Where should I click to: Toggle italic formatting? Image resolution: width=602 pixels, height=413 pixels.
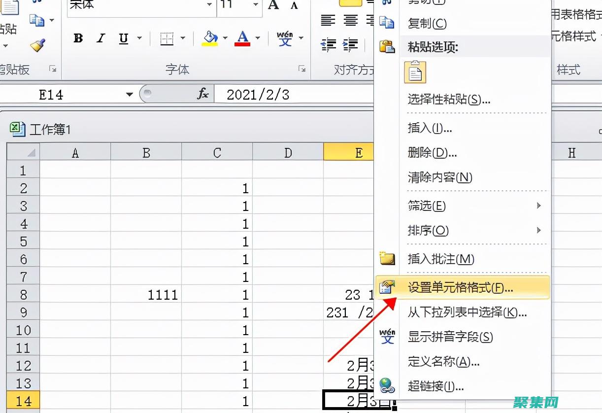[x=100, y=38]
